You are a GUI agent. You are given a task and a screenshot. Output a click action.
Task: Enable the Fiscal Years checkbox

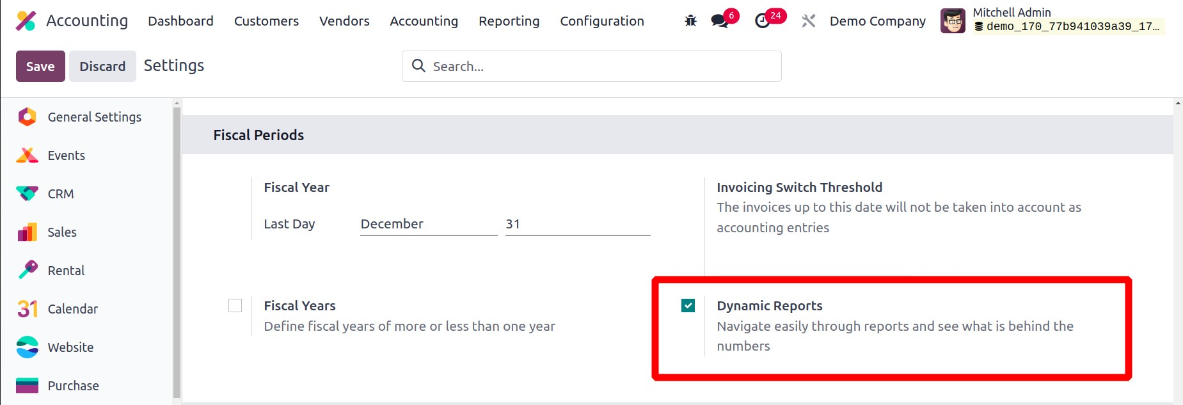pos(235,306)
